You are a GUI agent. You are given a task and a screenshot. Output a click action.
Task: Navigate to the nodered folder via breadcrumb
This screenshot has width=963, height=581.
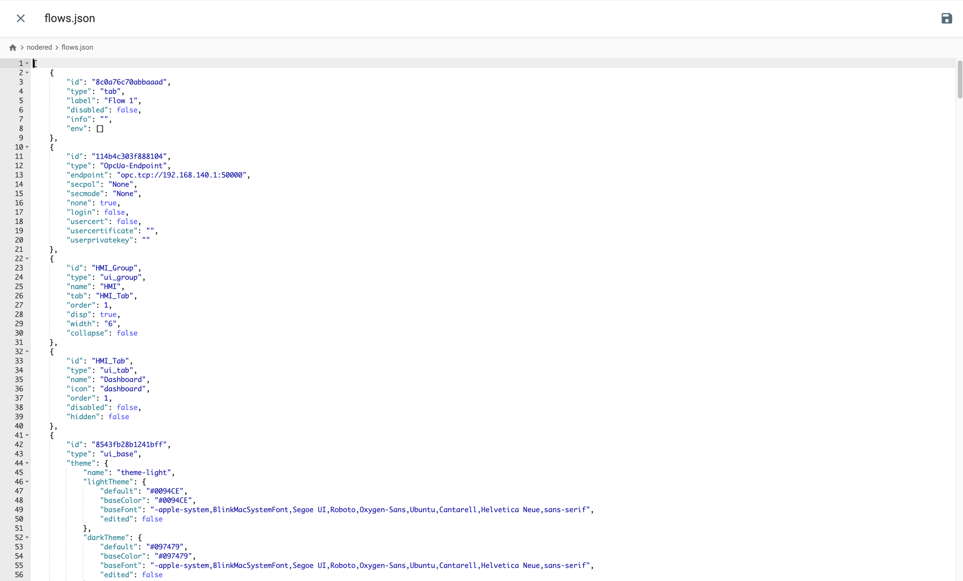pos(39,47)
